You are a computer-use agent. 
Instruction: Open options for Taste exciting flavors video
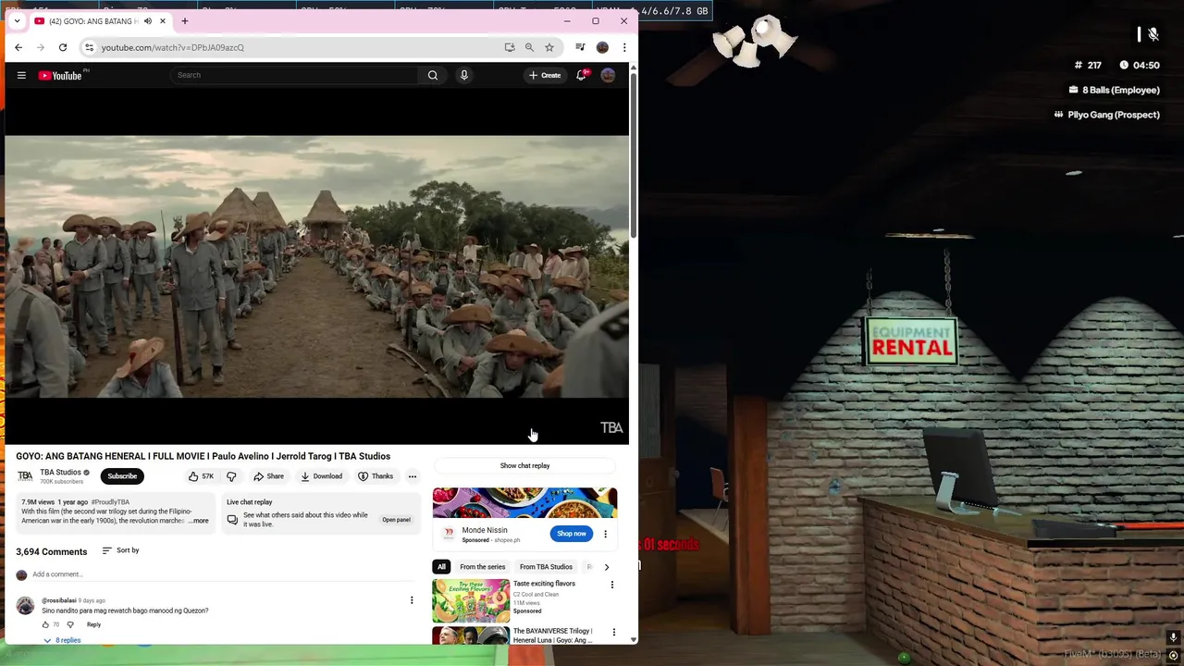611,585
